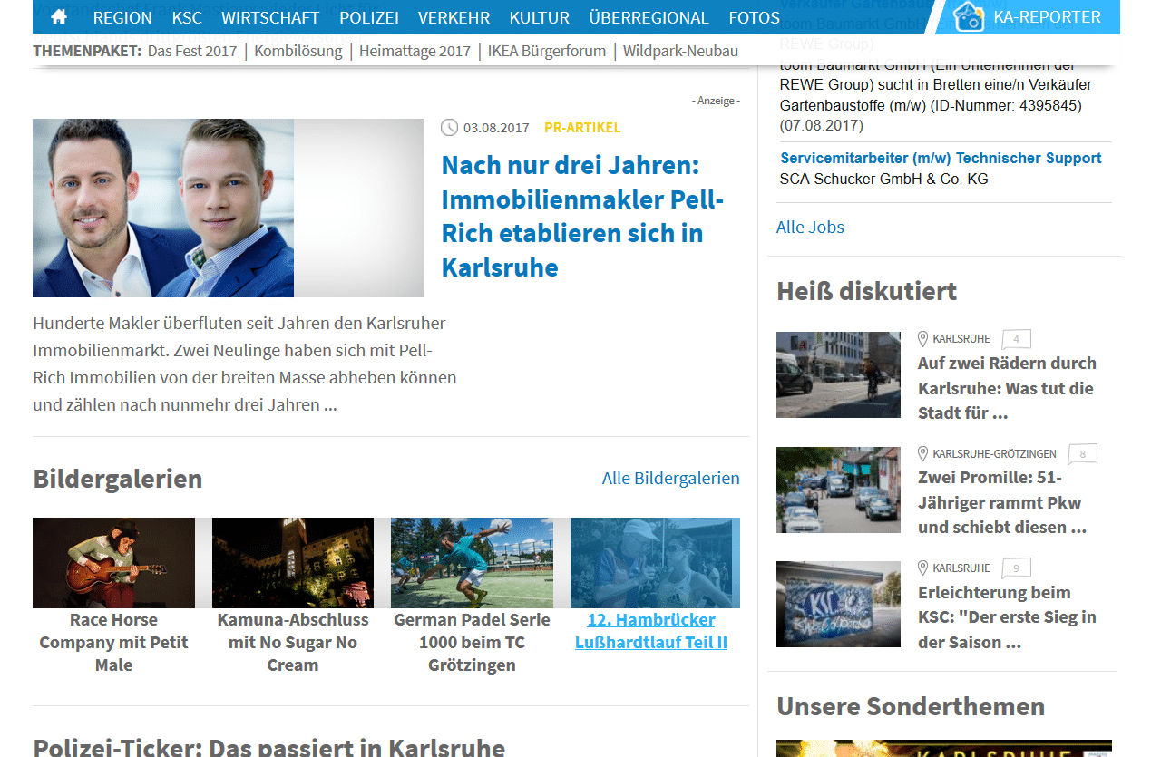1151x757 pixels.
Task: Click the 'Unsere Sonderthemen' heading
Action: point(911,705)
